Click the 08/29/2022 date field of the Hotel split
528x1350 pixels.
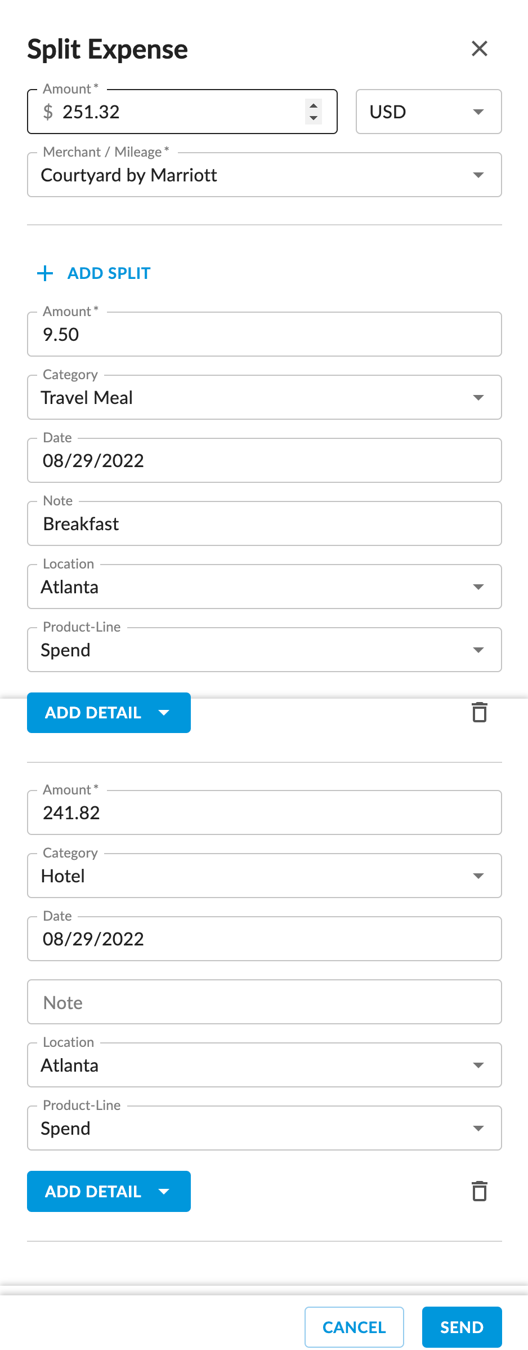(x=264, y=939)
